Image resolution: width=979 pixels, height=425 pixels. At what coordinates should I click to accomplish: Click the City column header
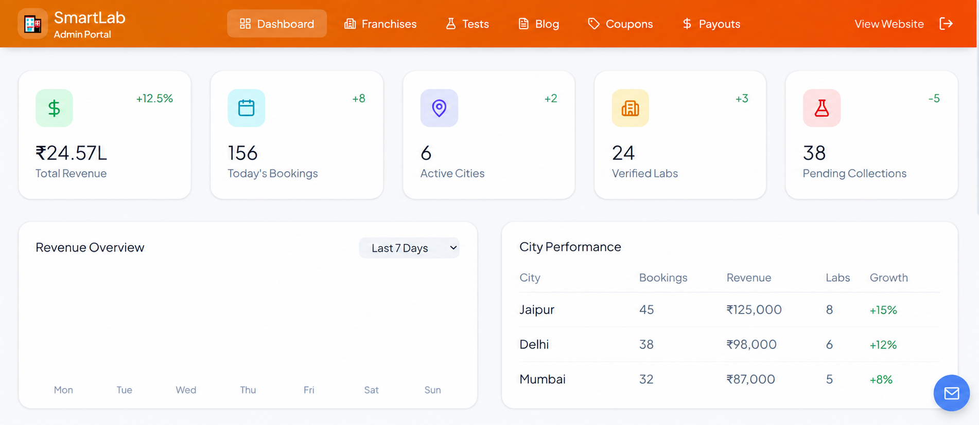click(530, 278)
